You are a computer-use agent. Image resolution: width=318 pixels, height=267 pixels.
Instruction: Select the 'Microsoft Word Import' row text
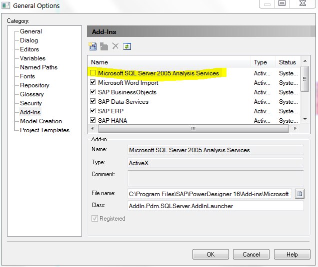click(128, 82)
